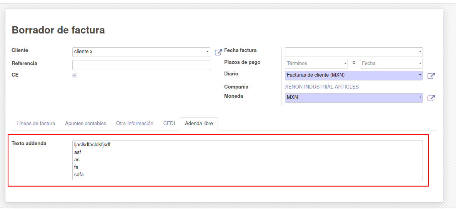Open the Moneda MXN dropdown
This screenshot has width=456, height=209.
420,97
